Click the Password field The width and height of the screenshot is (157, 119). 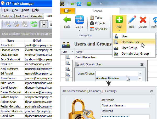point(125,116)
